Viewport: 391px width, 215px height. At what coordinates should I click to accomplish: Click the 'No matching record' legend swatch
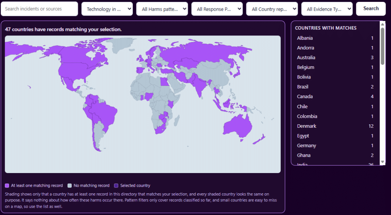coord(69,186)
